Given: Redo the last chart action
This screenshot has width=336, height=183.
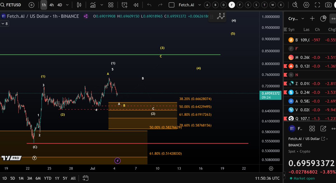Looking at the screenshot, I should pos(160,5).
